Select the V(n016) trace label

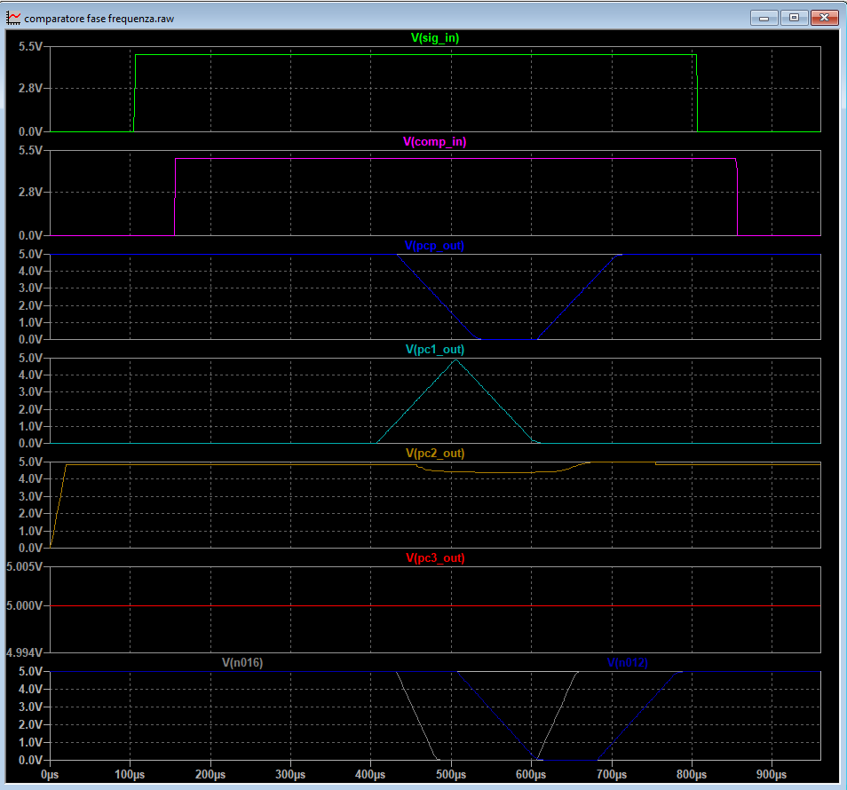tap(242, 662)
